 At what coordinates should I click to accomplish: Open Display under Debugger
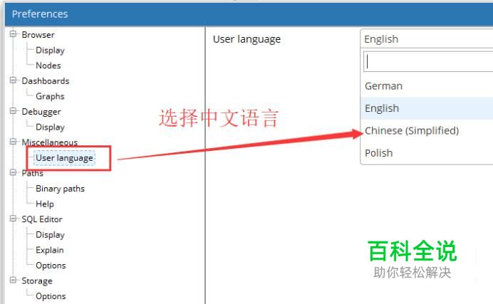pos(50,127)
